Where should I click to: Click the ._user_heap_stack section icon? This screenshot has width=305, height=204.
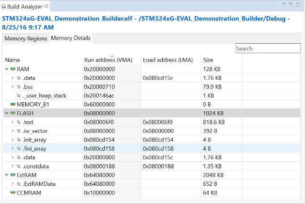(19, 96)
